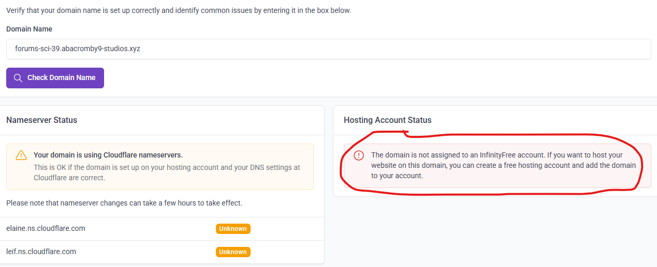Click the nameserver changes note text
This screenshot has height=267, width=657.
(124, 203)
